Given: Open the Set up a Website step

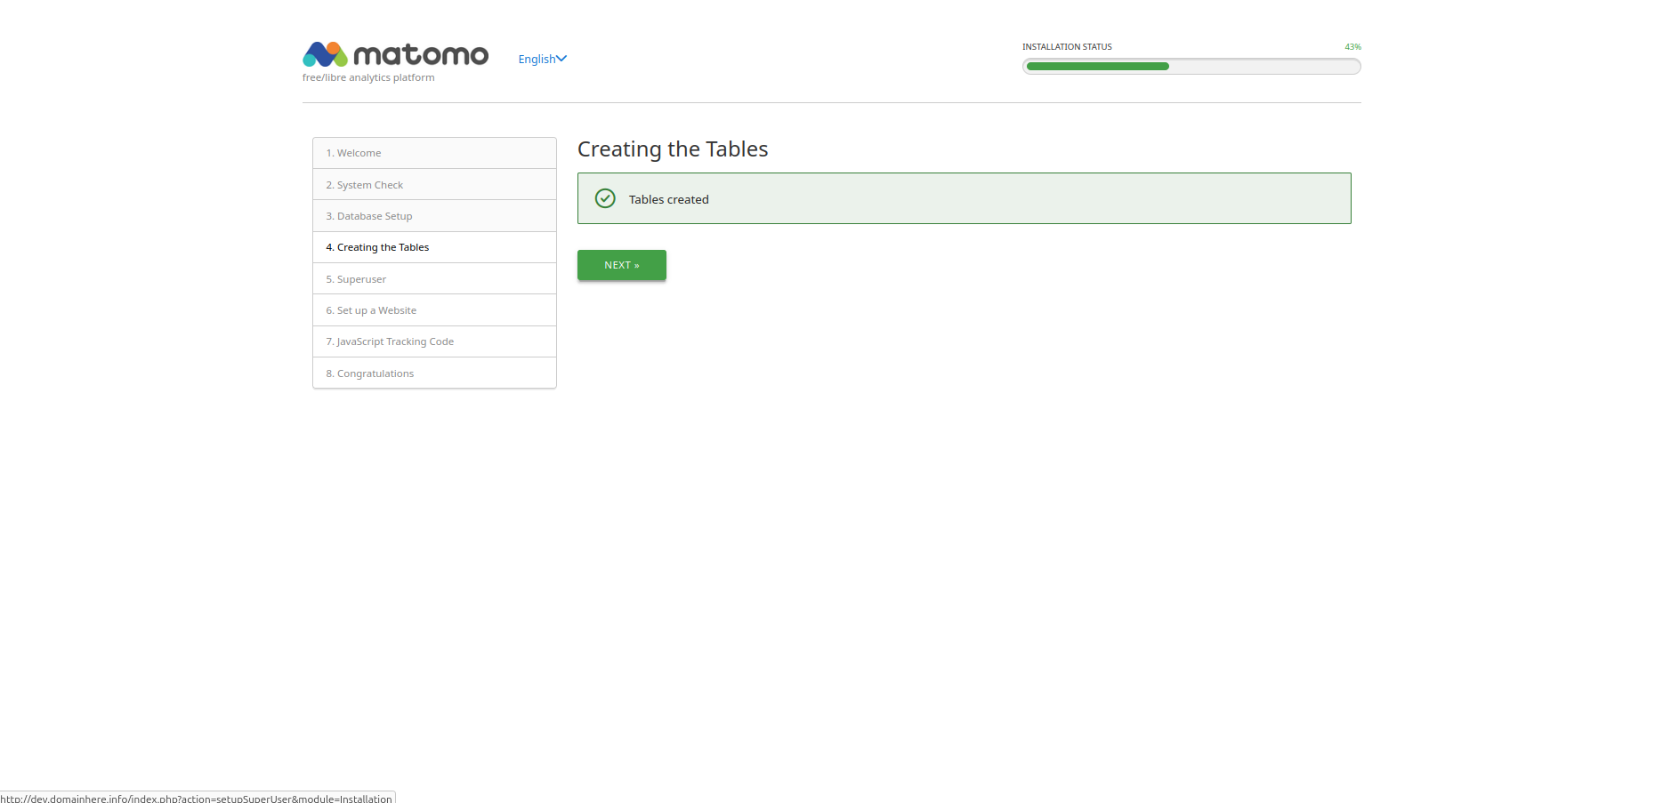Looking at the screenshot, I should pyautogui.click(x=371, y=310).
